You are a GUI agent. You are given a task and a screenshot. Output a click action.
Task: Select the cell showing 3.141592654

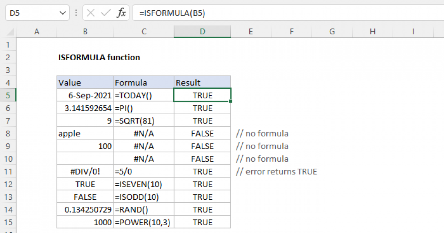click(x=85, y=108)
